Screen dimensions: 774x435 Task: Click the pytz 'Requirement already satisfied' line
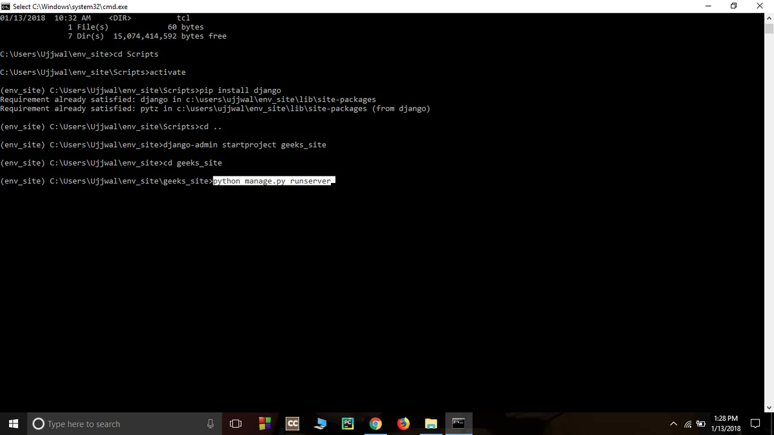tap(215, 109)
